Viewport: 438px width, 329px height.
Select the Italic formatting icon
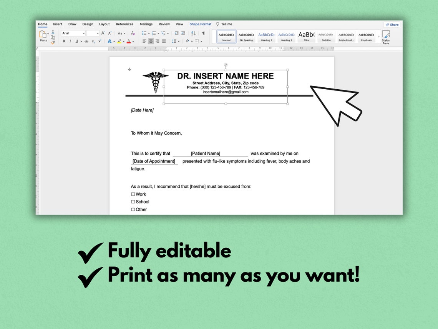(x=70, y=41)
